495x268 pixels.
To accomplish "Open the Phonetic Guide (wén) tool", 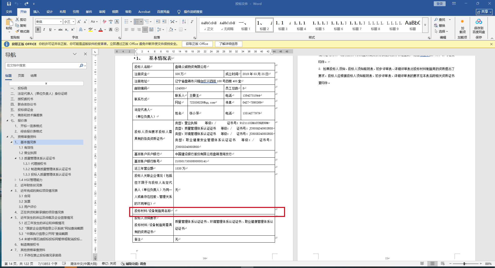I will [111, 22].
